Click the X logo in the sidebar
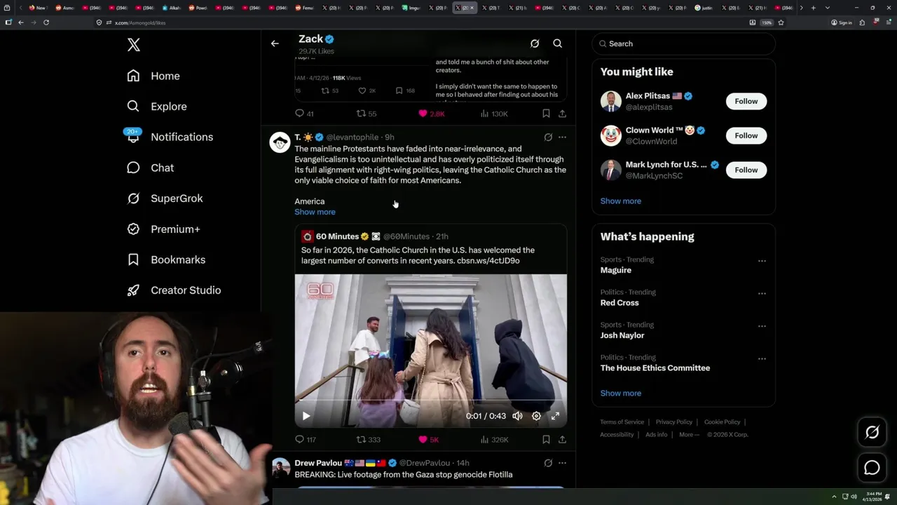This screenshot has height=505, width=897. [134, 45]
